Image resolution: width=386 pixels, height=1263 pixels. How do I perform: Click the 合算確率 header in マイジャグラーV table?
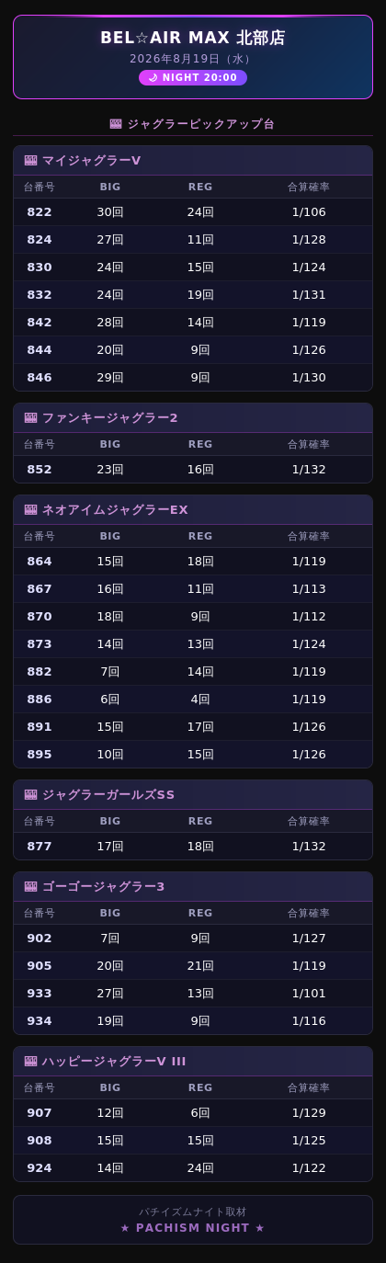309,187
